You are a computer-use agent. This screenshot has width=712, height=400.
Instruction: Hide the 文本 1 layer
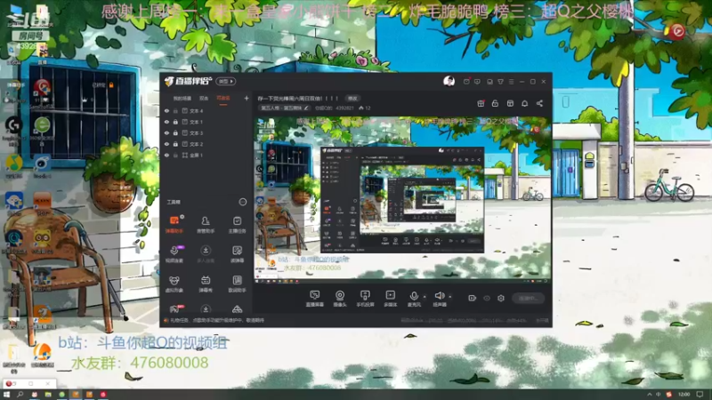pyautogui.click(x=166, y=122)
